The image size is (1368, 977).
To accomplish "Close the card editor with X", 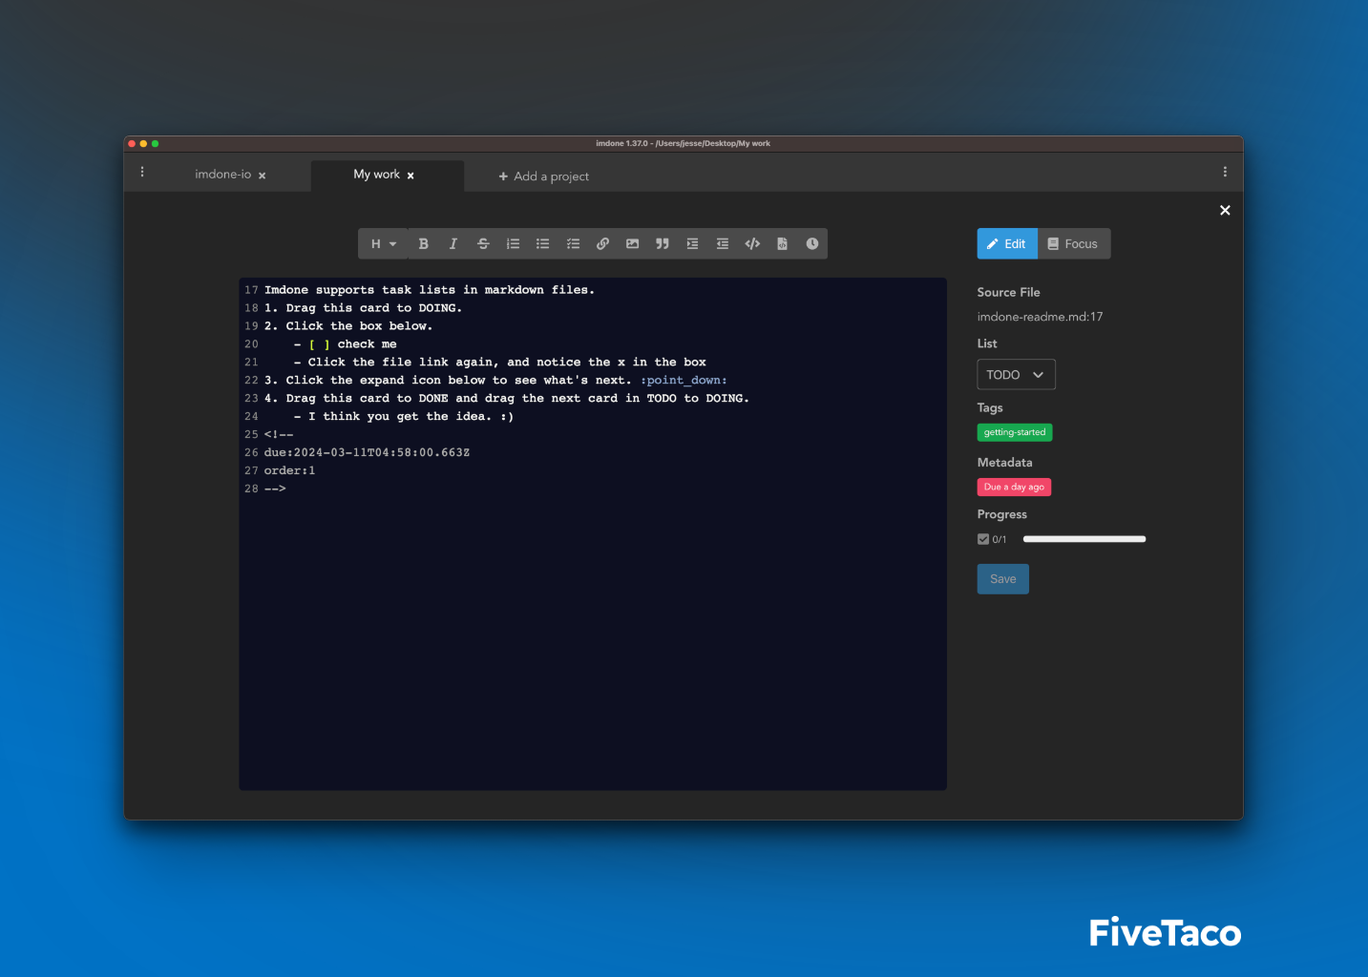I will pos(1225,210).
